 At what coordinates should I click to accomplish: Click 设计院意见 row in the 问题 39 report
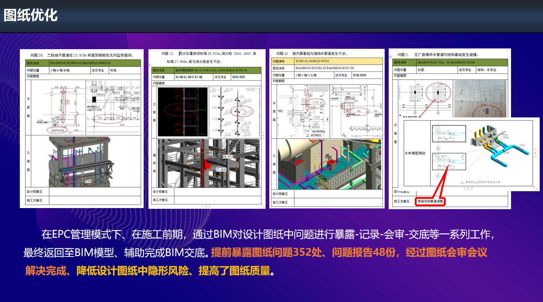tap(83, 192)
